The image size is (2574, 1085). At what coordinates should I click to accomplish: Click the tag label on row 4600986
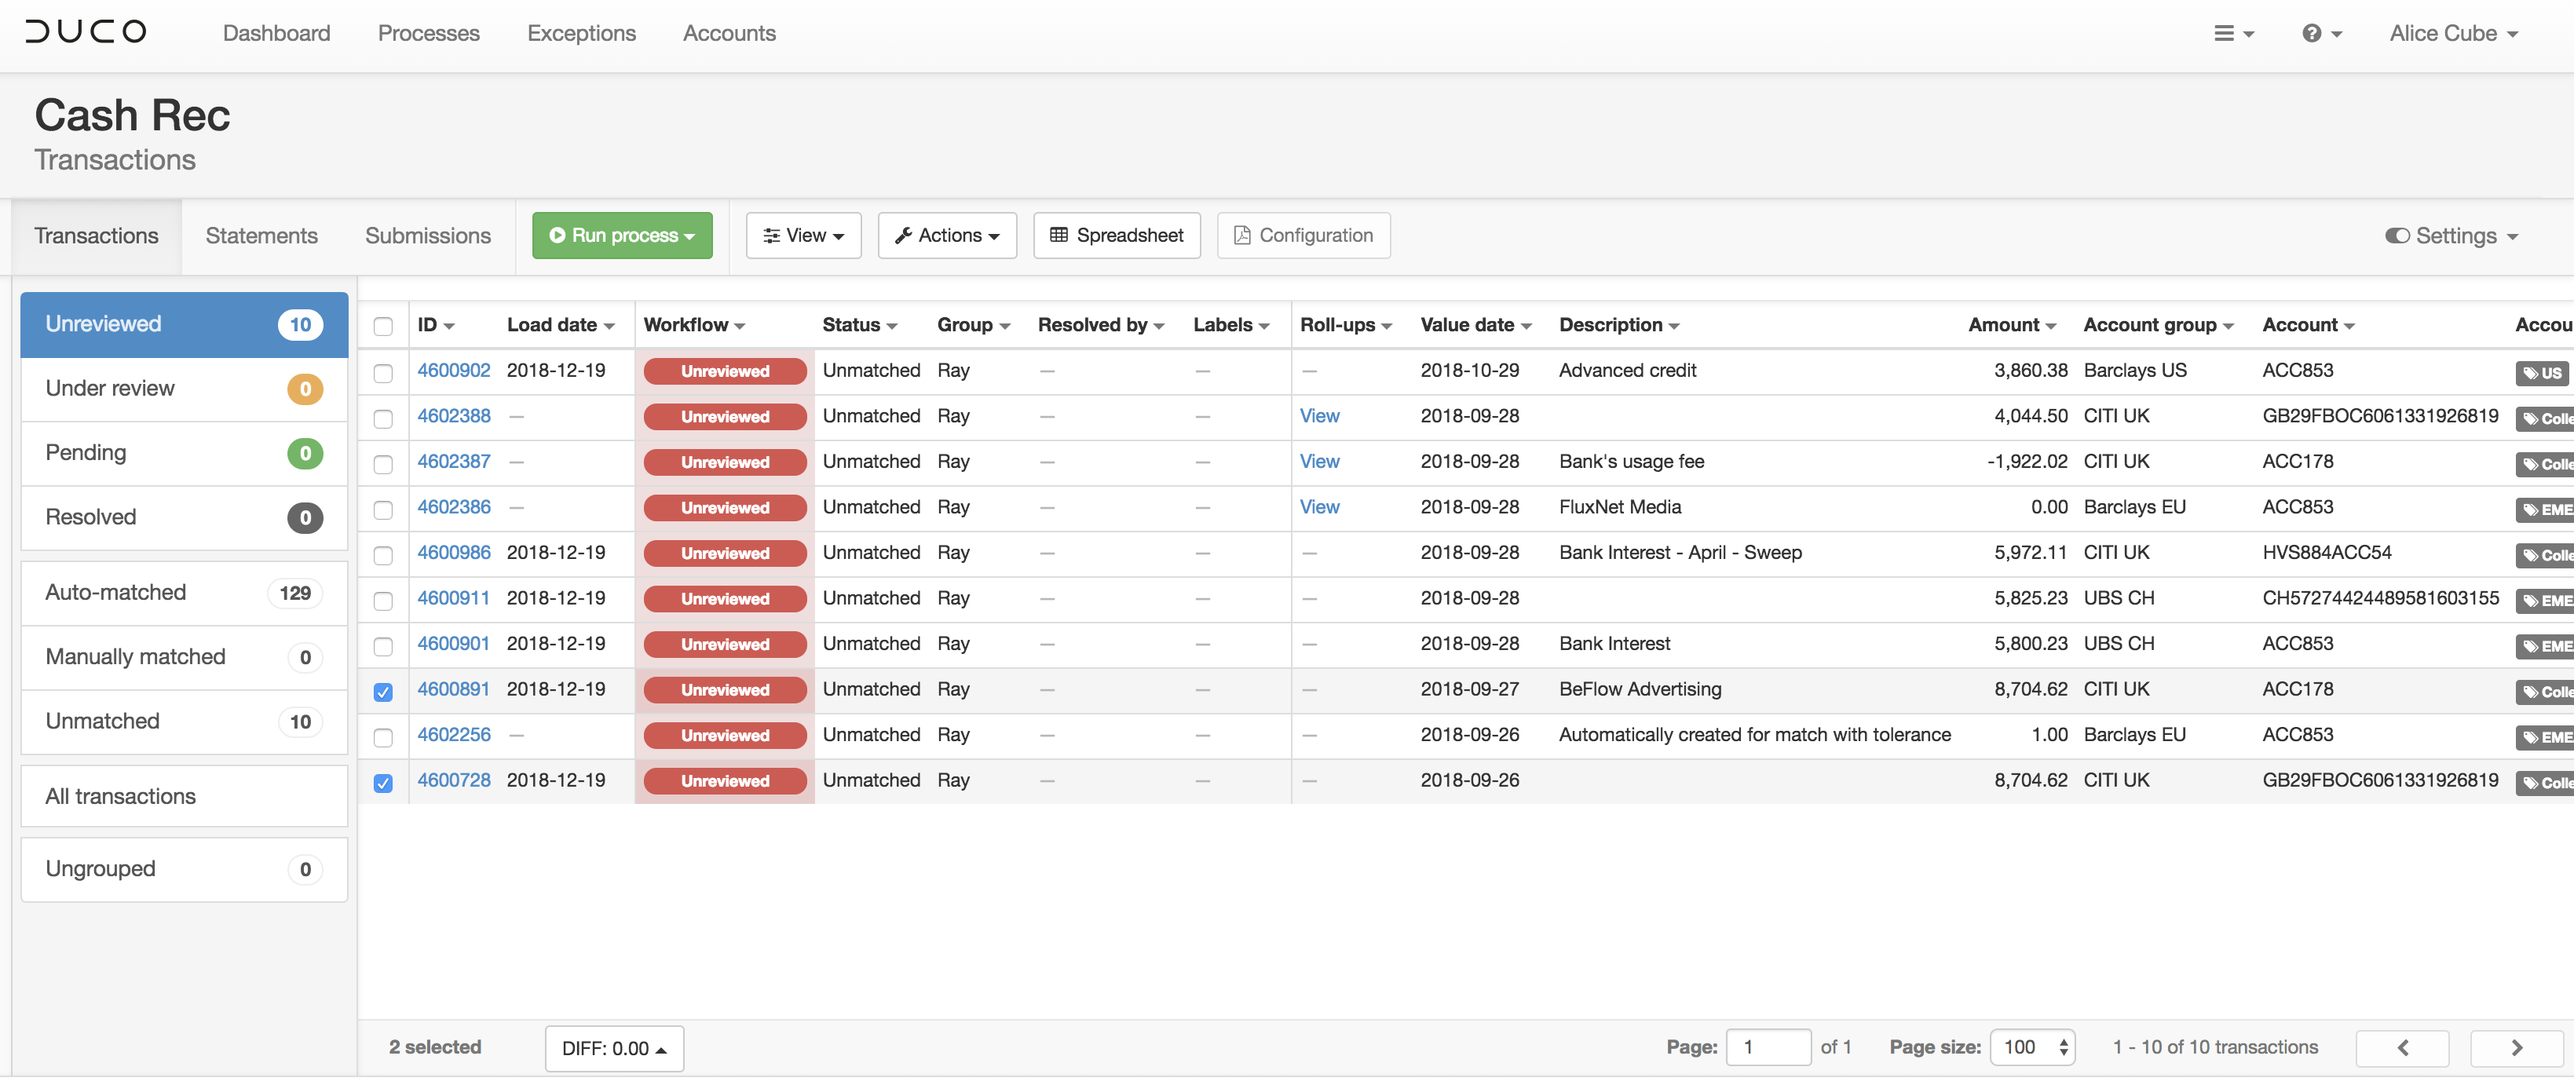[x=2545, y=556]
